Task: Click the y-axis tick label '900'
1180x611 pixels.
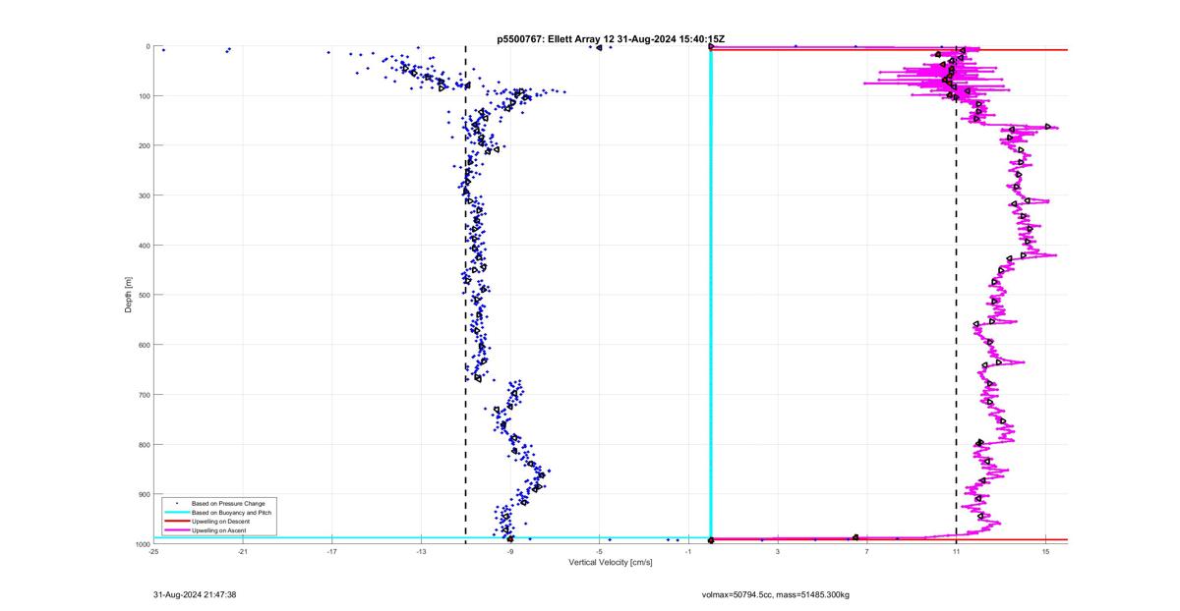Action: [144, 494]
